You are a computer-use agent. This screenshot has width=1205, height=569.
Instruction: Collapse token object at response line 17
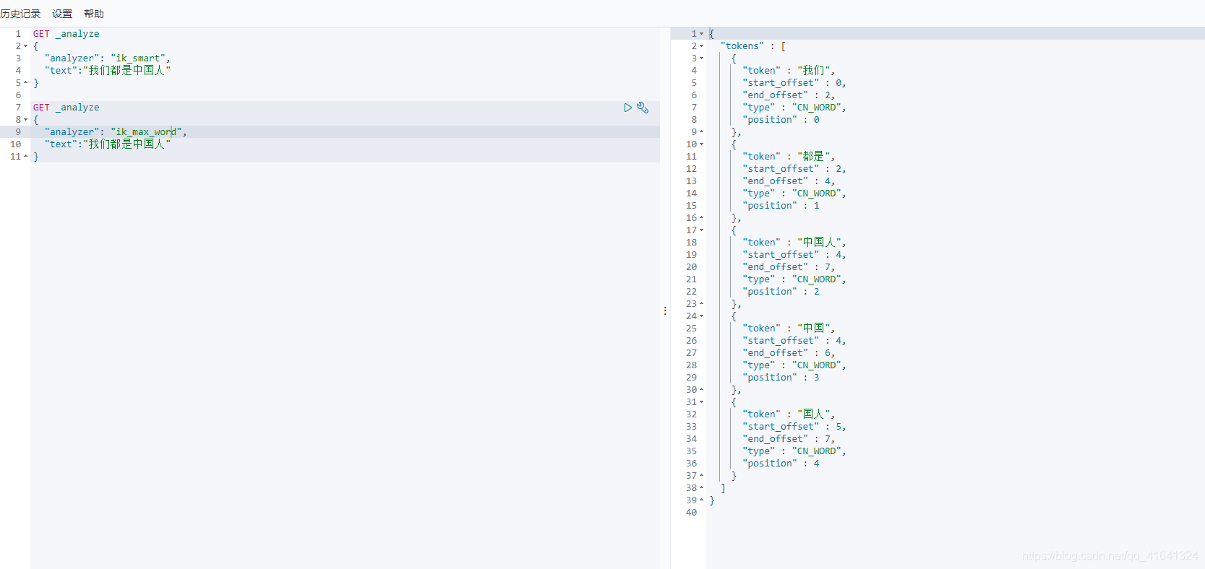[701, 230]
